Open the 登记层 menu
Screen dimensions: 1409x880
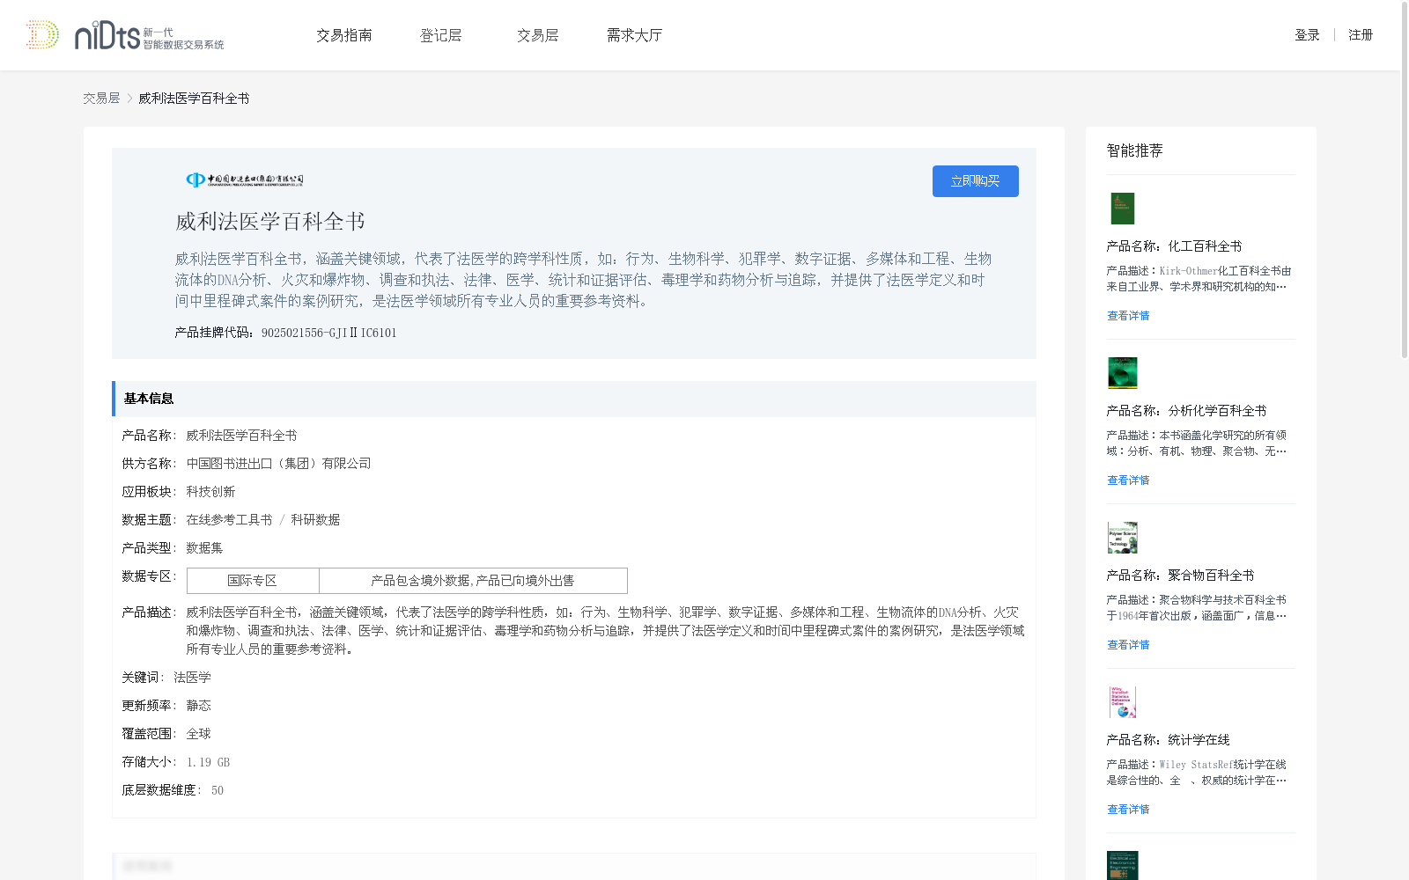tap(441, 35)
